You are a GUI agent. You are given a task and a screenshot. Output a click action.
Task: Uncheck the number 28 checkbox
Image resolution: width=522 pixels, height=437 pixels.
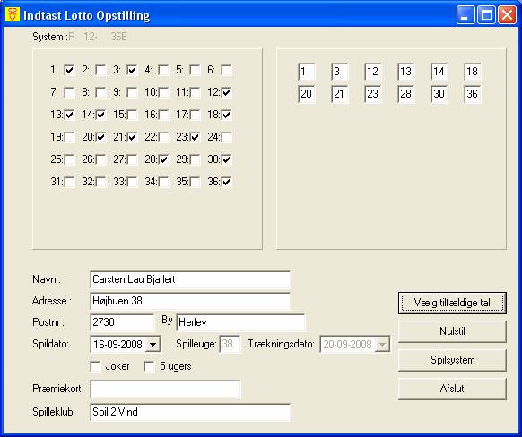pyautogui.click(x=163, y=159)
